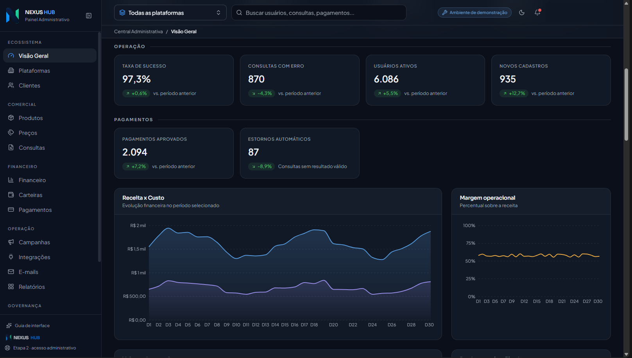Click the 100% axis label in margin chart
632x358 pixels.
pos(469,226)
